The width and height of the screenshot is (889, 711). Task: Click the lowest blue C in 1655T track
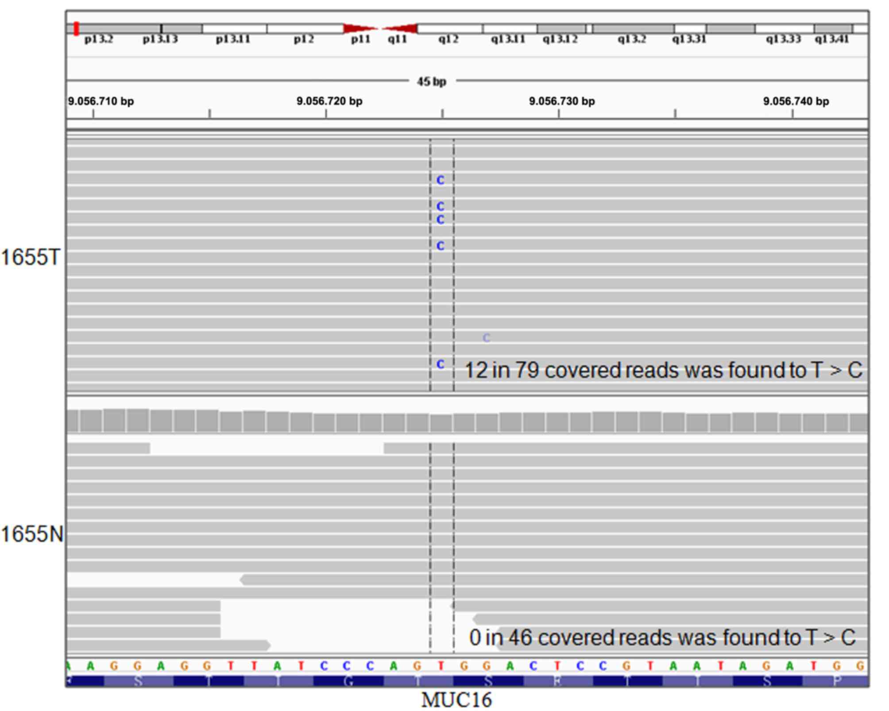pyautogui.click(x=440, y=364)
